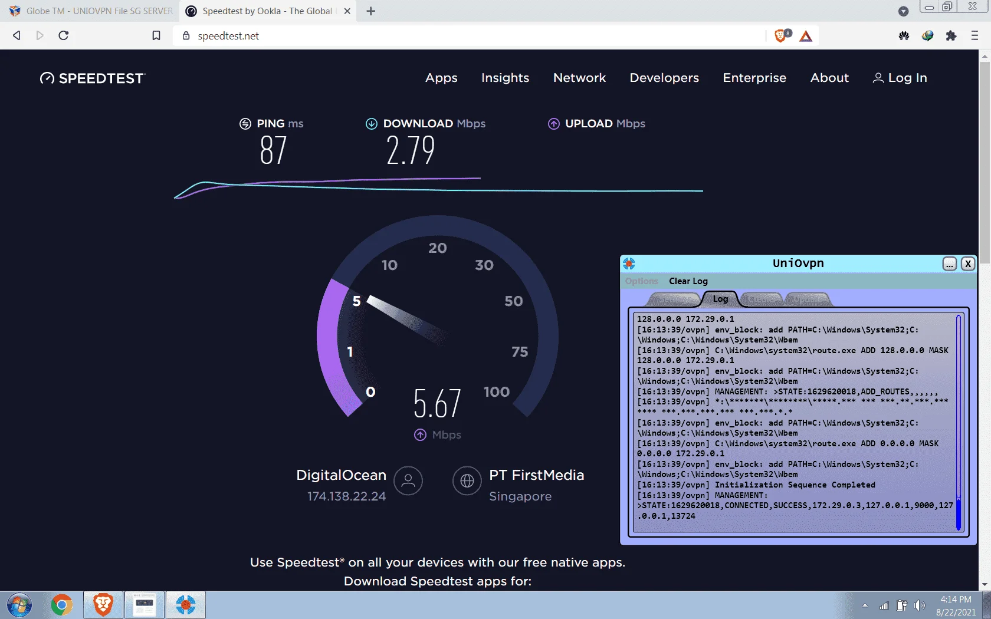991x619 pixels.
Task: Select the Log tab in UniOvpn
Action: (720, 299)
